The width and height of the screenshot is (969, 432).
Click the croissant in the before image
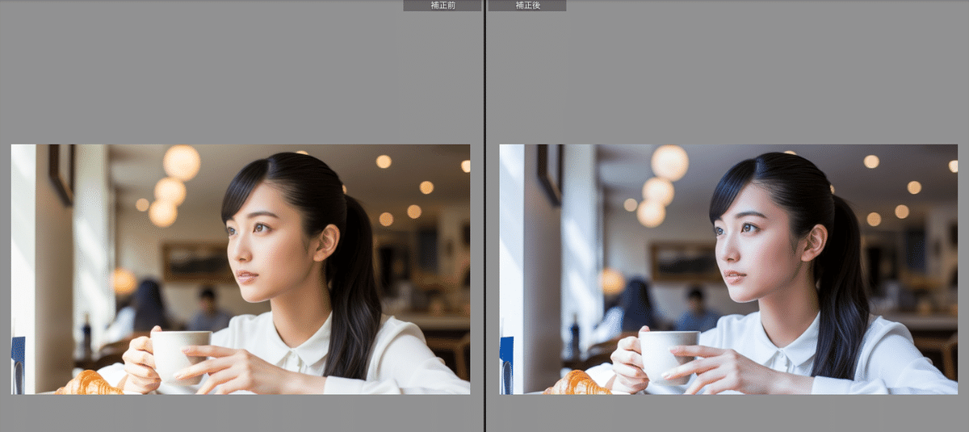[90, 383]
